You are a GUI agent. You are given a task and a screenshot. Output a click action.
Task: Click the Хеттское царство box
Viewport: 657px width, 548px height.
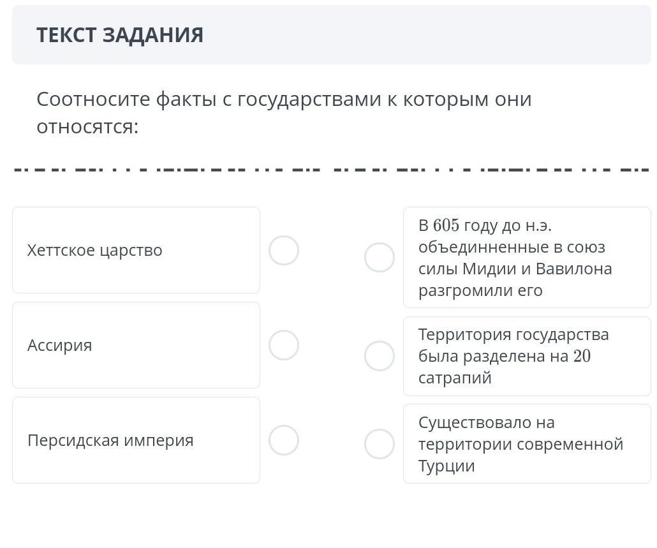pos(136,250)
